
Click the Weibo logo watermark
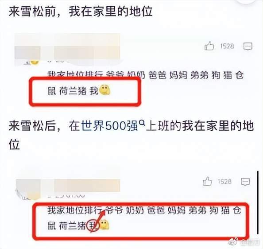[x=234, y=241]
